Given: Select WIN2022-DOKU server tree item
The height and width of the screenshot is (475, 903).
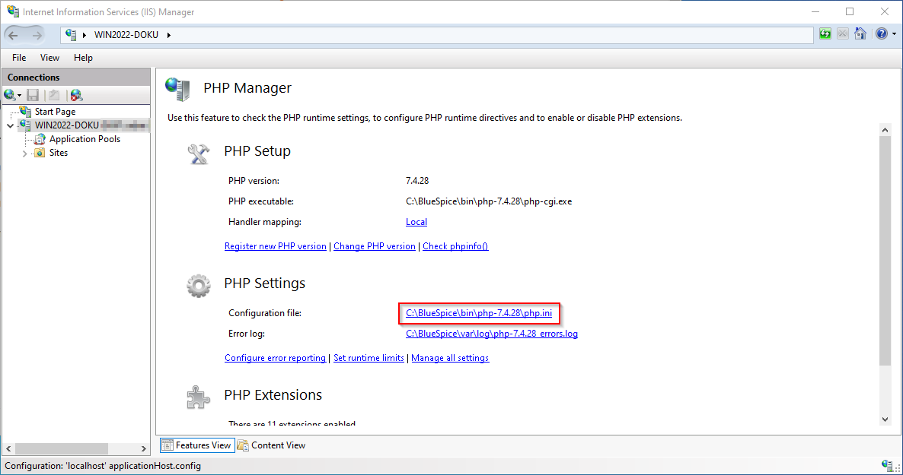Looking at the screenshot, I should [67, 125].
